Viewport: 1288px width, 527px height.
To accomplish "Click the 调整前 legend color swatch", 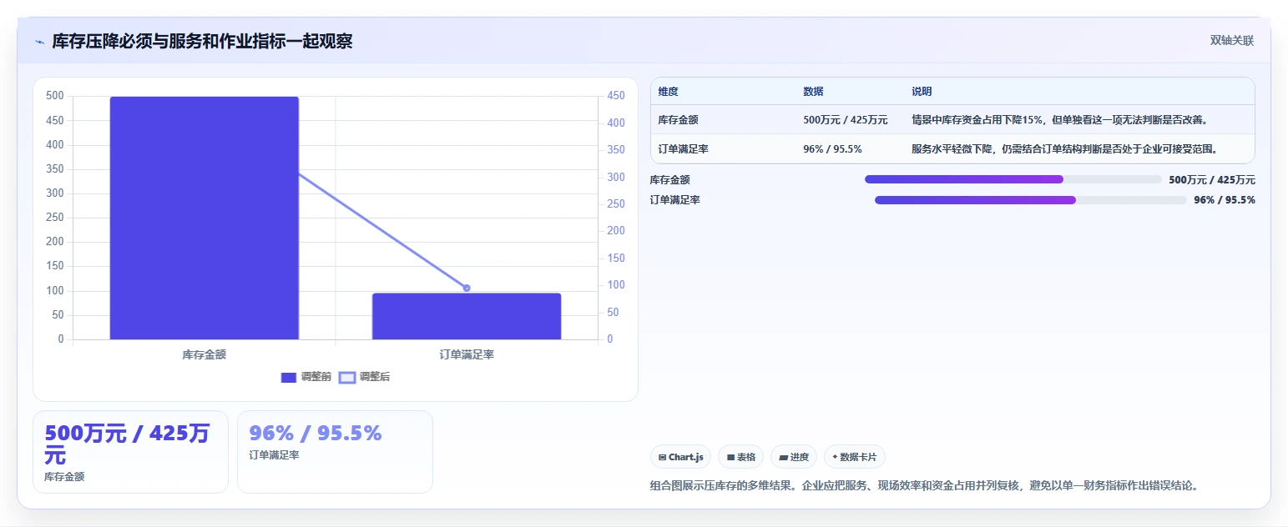I will [x=289, y=377].
